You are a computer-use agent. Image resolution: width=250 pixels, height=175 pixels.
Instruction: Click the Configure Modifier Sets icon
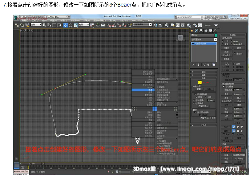pos(214,65)
